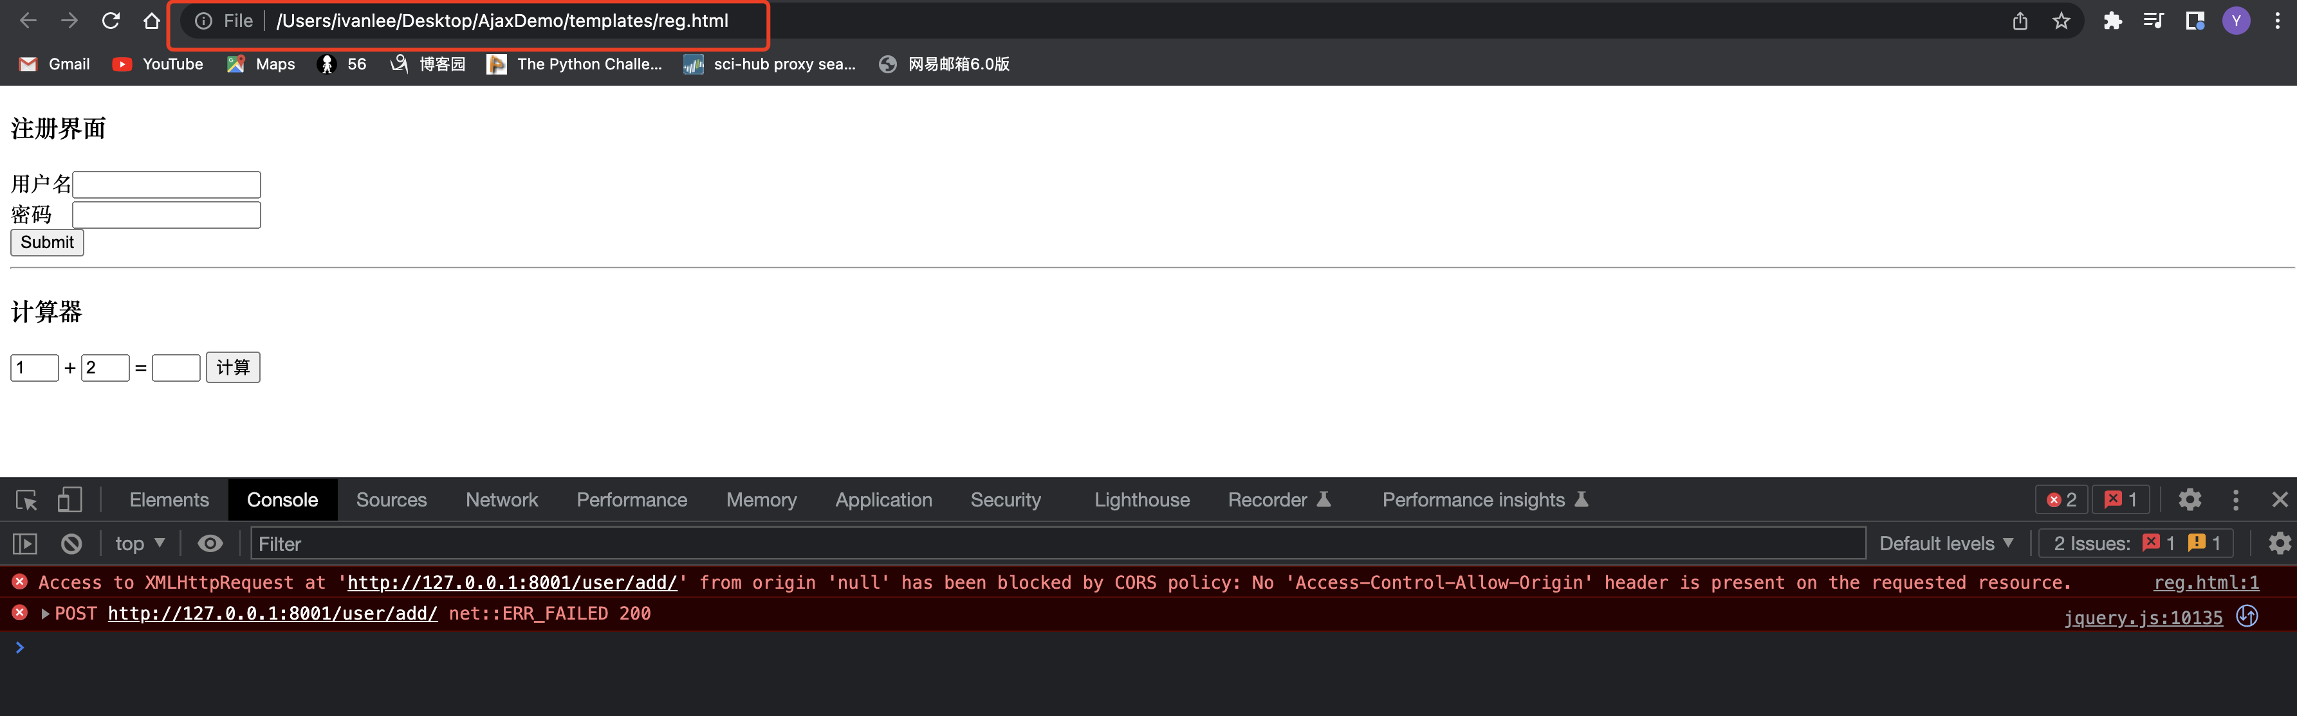Open The Python Challenge bookmark
Screen dimensions: 2297x716
574,64
